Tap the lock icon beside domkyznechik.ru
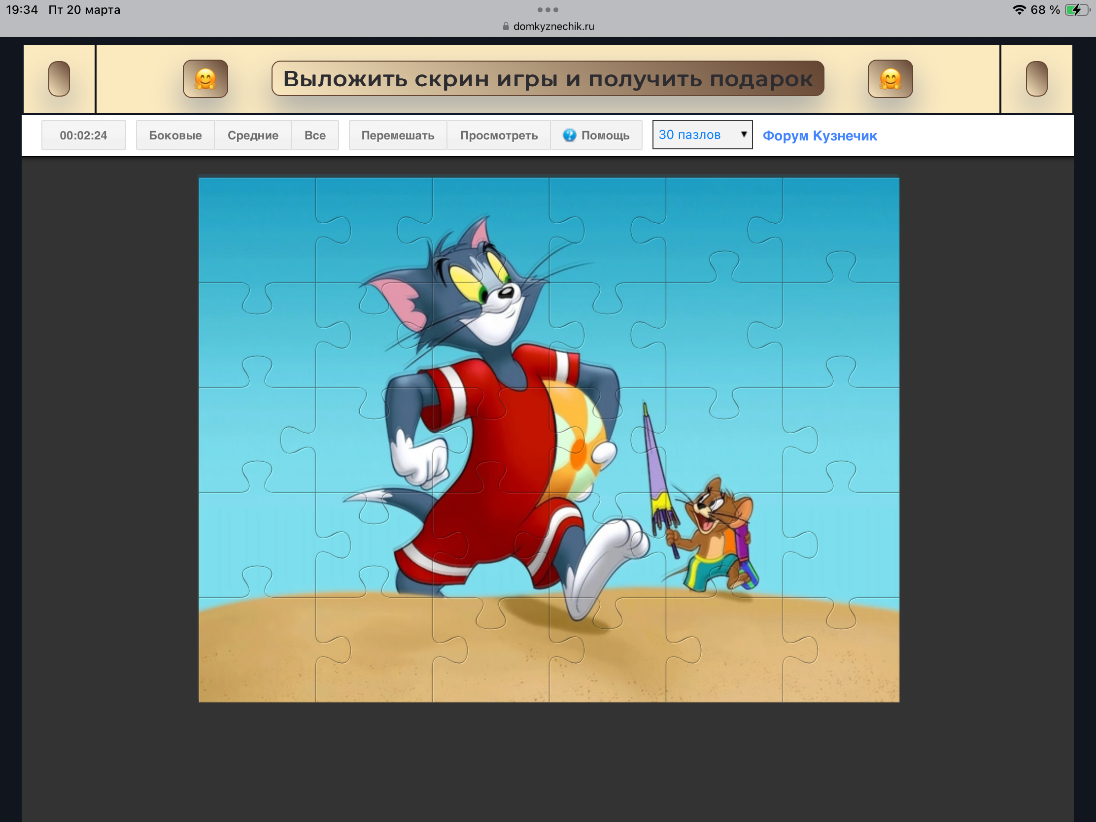The width and height of the screenshot is (1096, 822). coord(506,26)
